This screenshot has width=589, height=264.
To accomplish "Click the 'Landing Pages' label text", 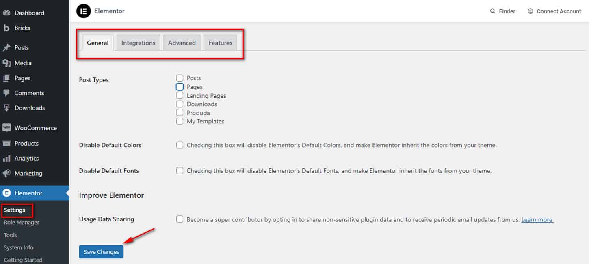I will click(x=206, y=96).
